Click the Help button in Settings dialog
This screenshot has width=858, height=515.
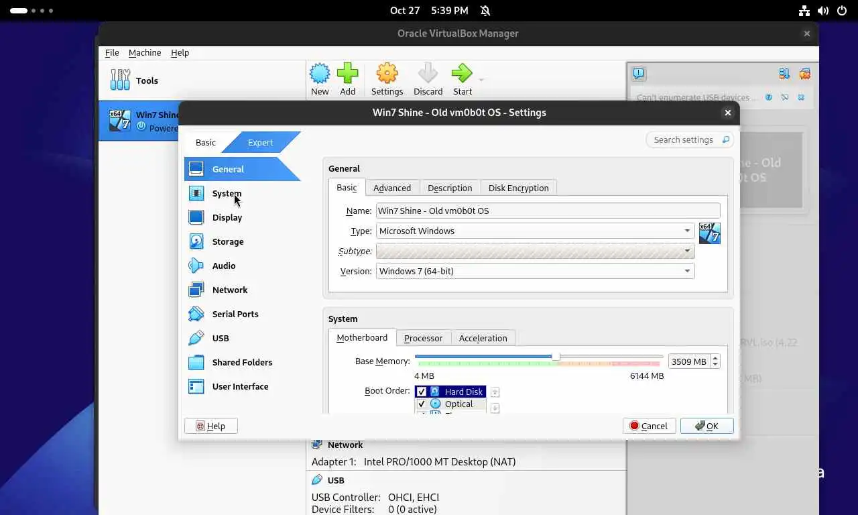210,426
